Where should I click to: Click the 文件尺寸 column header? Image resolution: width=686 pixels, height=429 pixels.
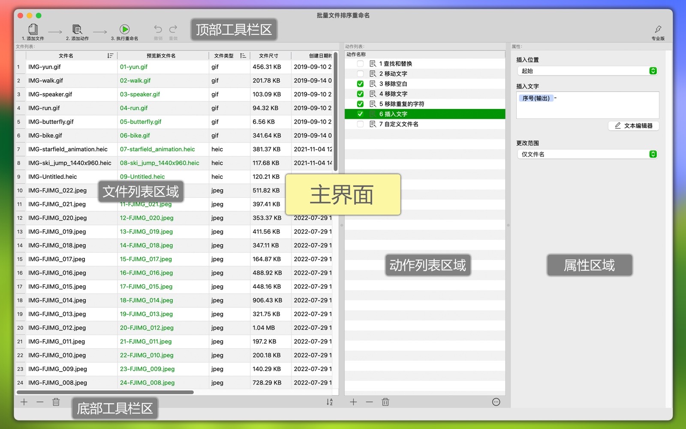(x=269, y=56)
